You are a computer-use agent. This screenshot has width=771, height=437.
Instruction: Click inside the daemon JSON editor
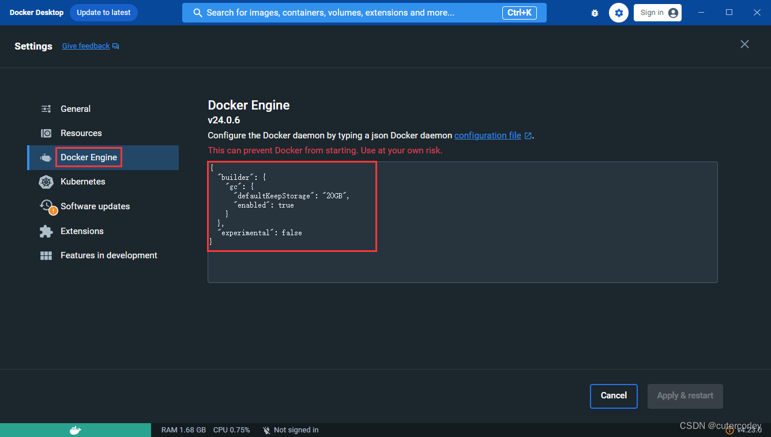tap(462, 223)
